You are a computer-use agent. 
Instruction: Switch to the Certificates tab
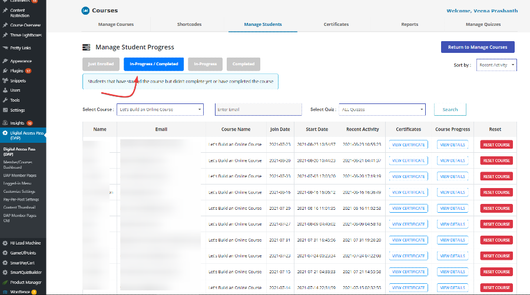point(336,24)
